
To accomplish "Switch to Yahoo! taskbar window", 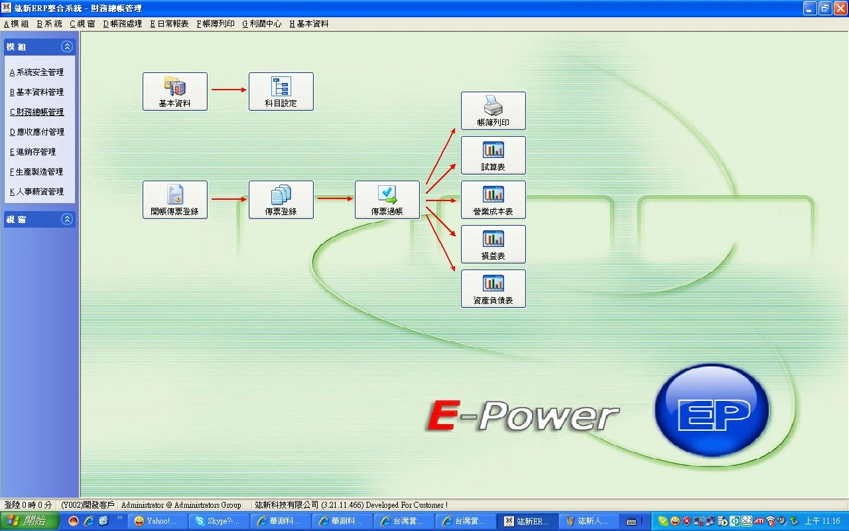I will 158,521.
